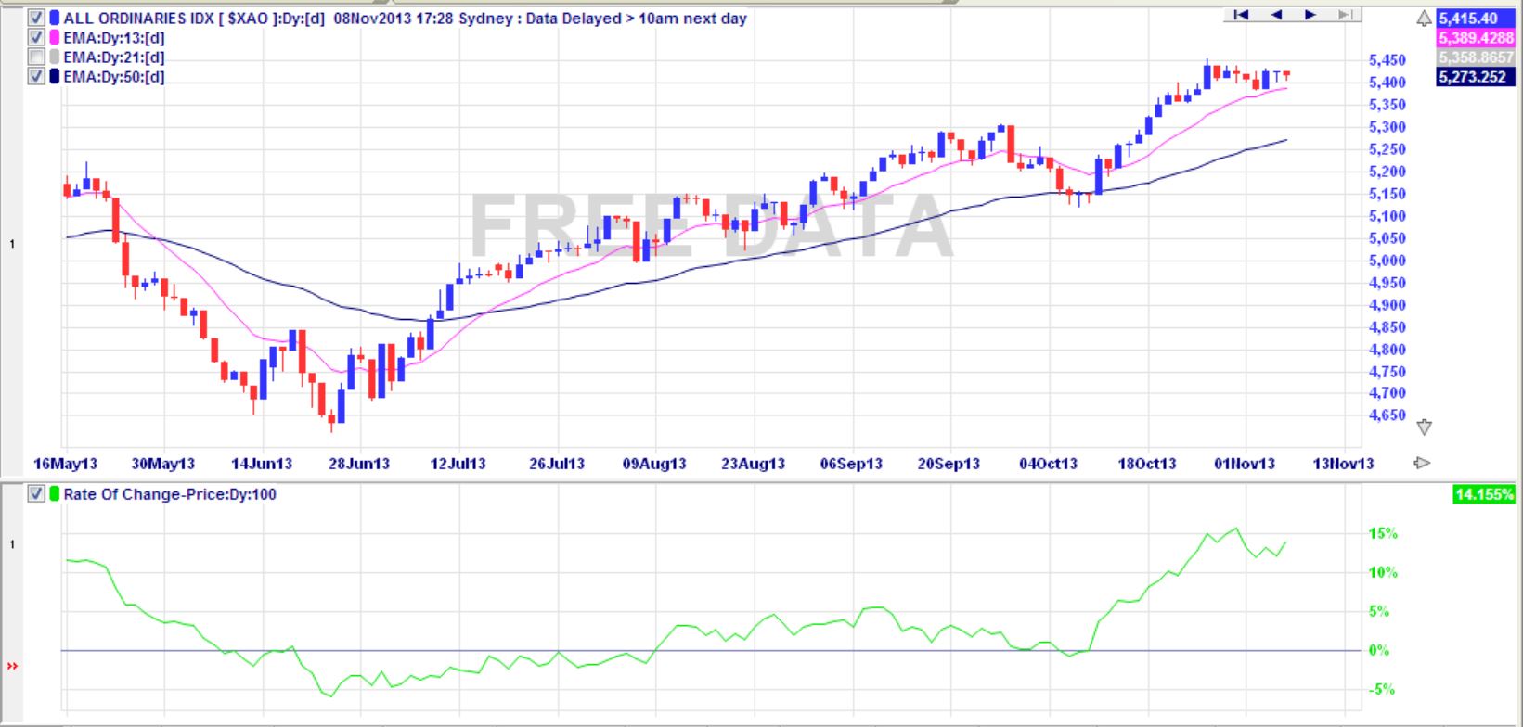Viewport: 1523px width, 727px height.
Task: Select the EMA:Dy:13:[d] legend label
Action: pos(113,38)
